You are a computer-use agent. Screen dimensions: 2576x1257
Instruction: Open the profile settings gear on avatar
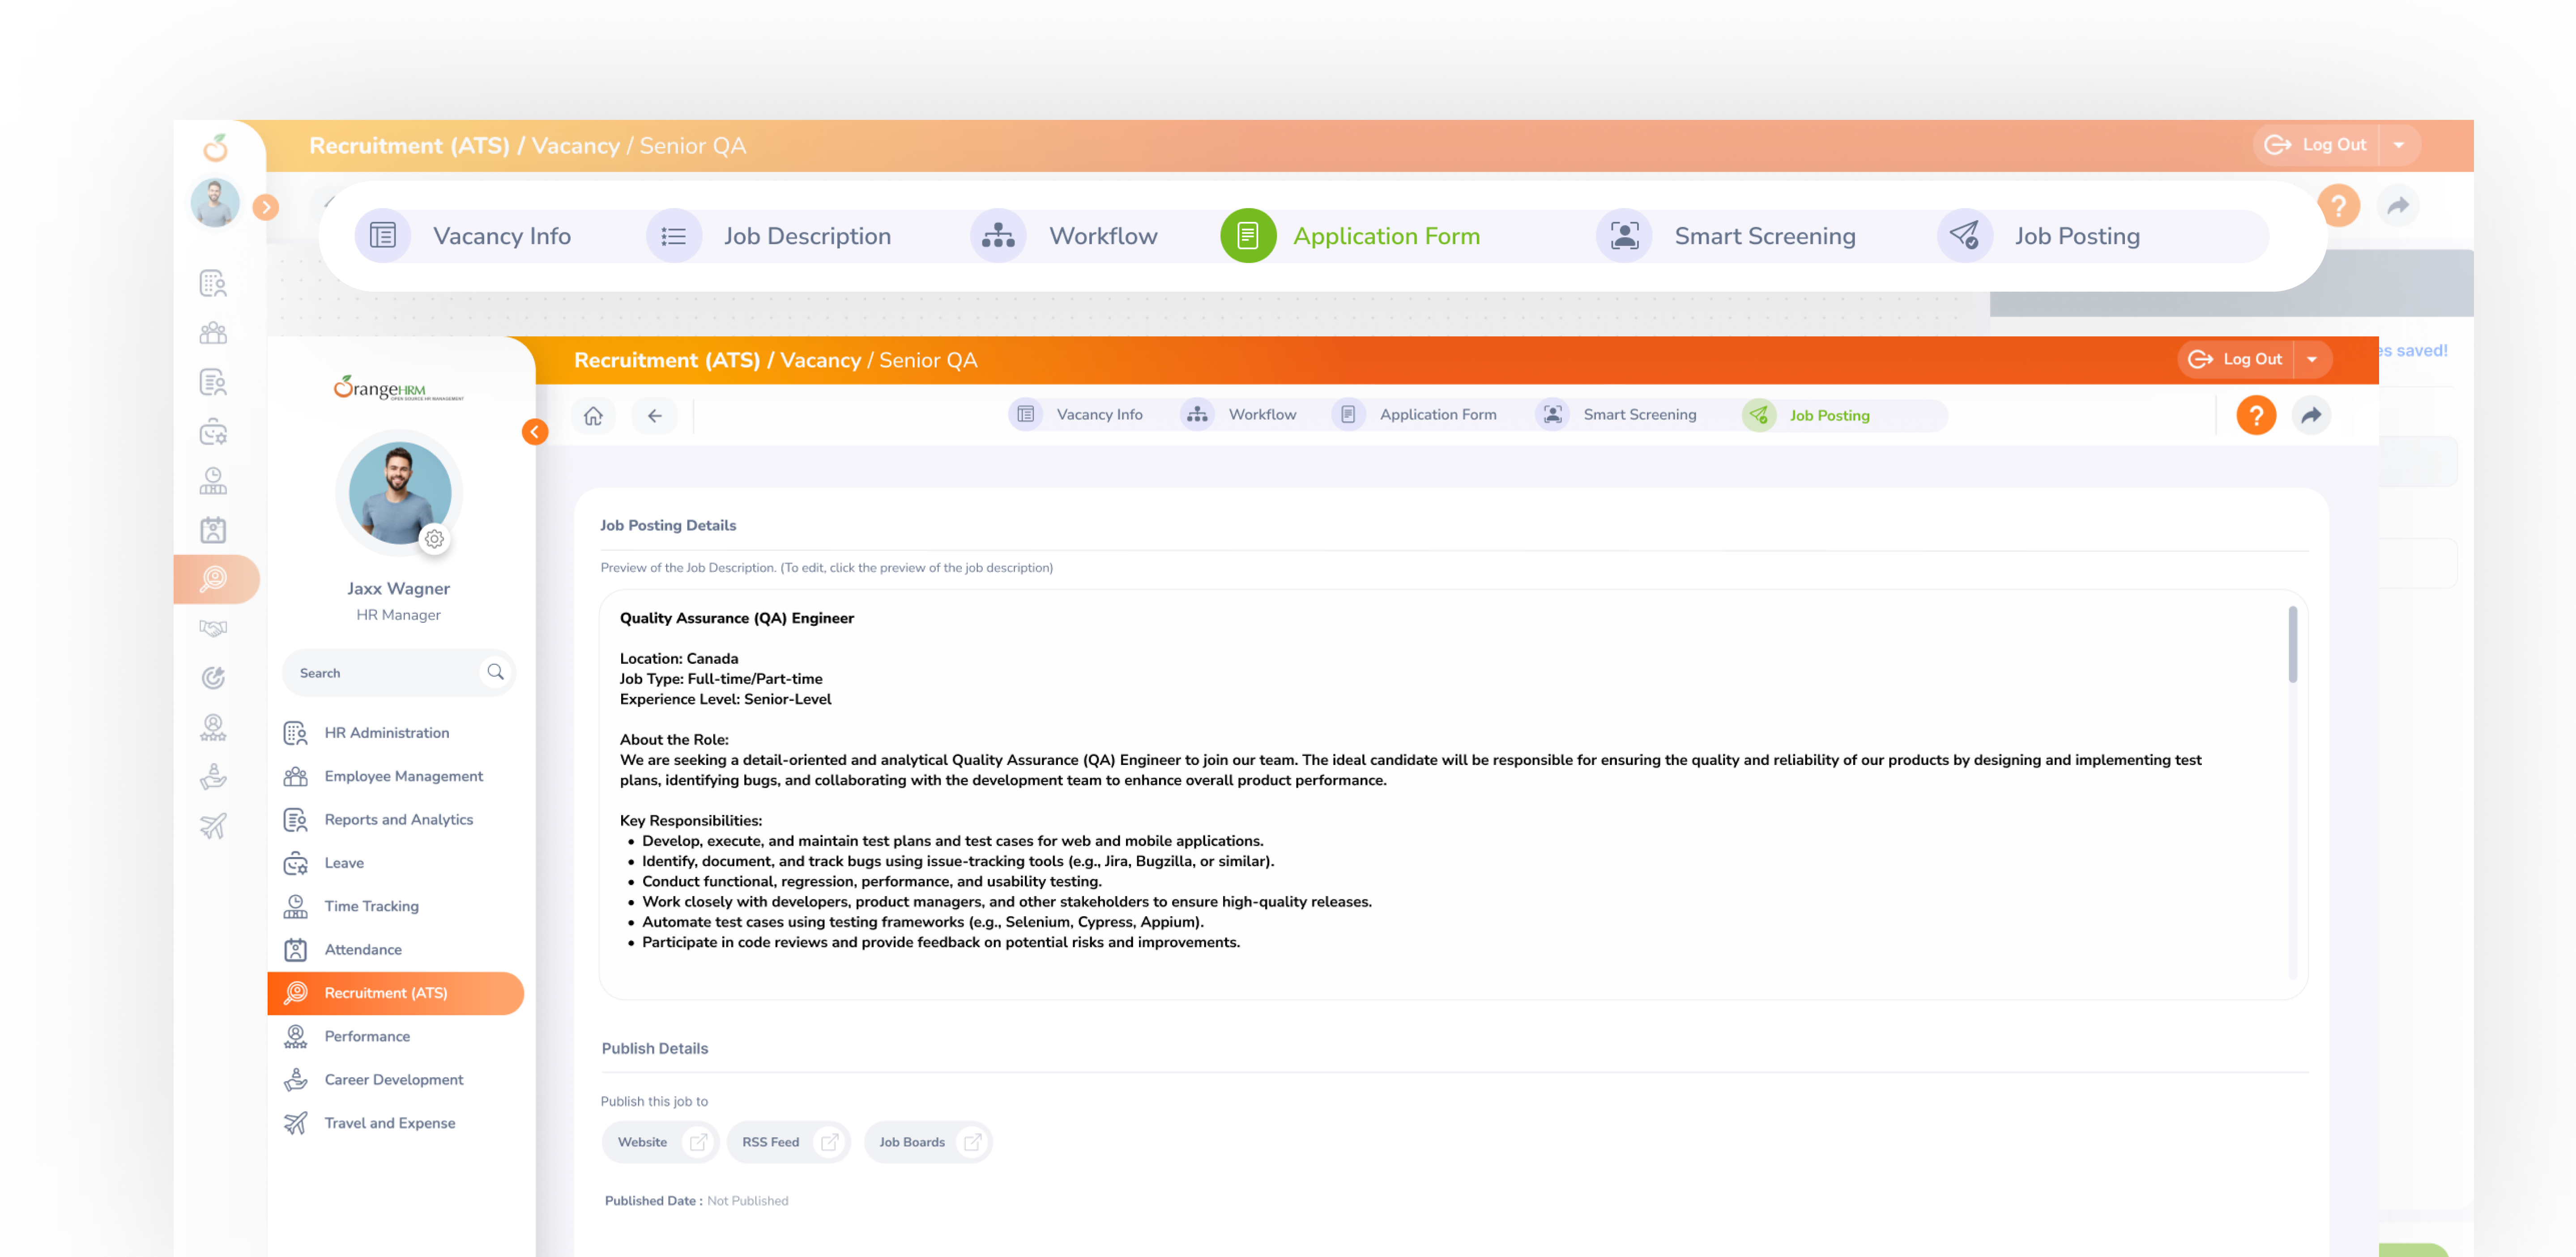click(x=434, y=539)
